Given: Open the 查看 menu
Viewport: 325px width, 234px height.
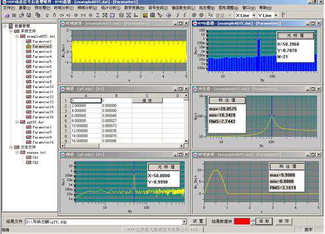Looking at the screenshot, I should 25,8.
